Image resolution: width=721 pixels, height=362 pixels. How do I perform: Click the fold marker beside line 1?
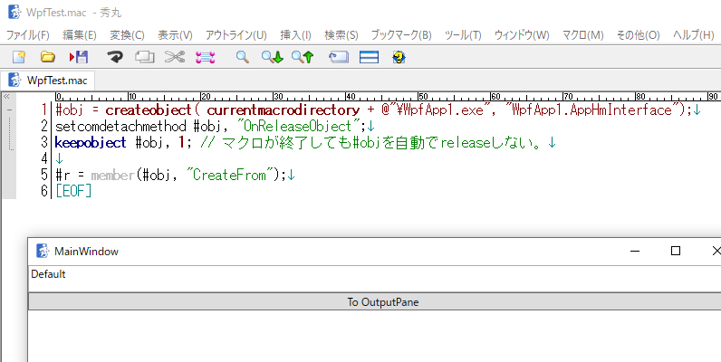click(x=9, y=110)
